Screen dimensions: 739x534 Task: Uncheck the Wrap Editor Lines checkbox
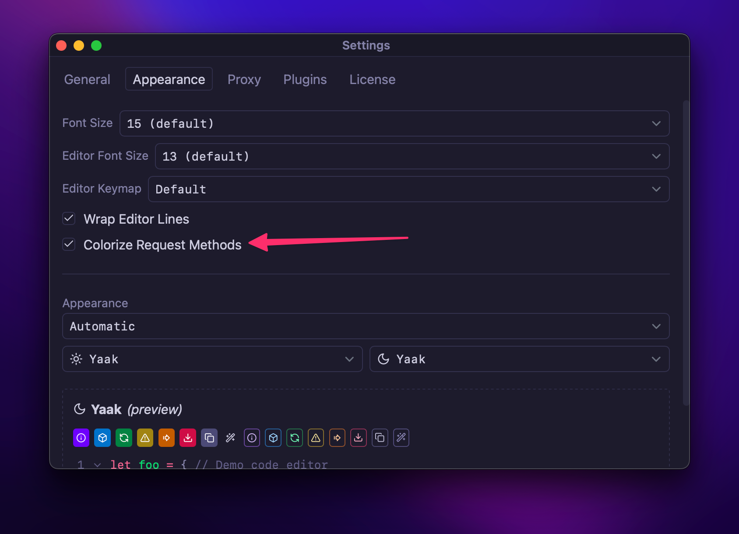[x=69, y=218]
